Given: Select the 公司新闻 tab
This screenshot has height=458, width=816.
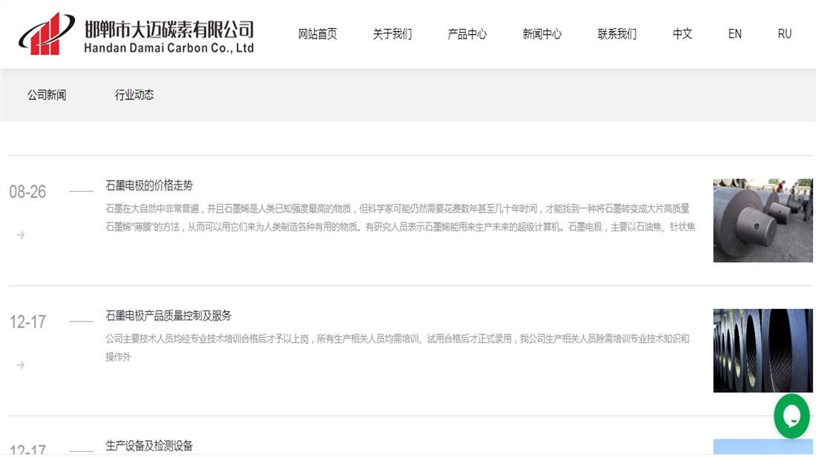Looking at the screenshot, I should pyautogui.click(x=47, y=95).
